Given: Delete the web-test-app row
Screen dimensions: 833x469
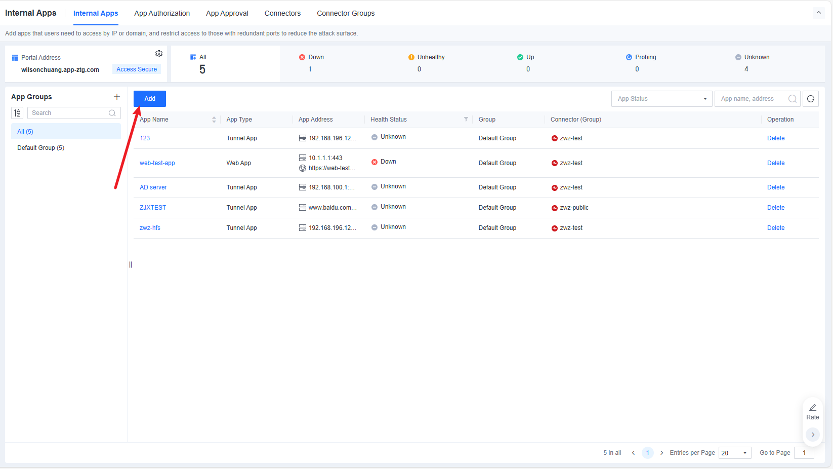Looking at the screenshot, I should coord(776,163).
